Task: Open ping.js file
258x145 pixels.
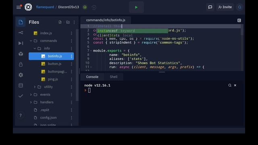Action: [x=53, y=79]
